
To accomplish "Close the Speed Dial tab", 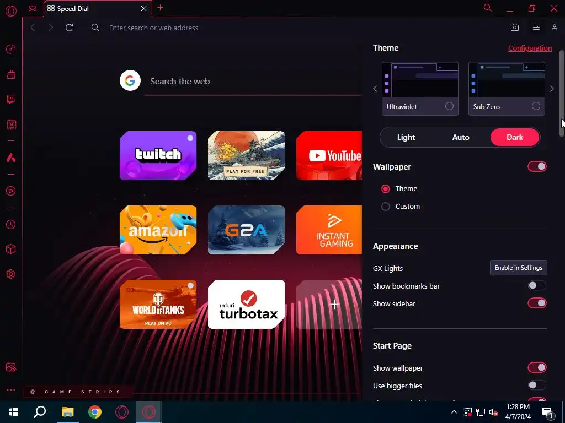I will (143, 9).
